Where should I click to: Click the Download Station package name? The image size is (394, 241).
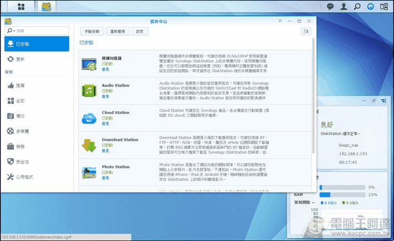pyautogui.click(x=120, y=140)
